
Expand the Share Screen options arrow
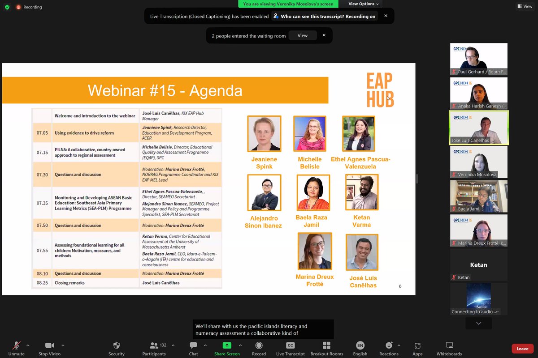pyautogui.click(x=240, y=345)
